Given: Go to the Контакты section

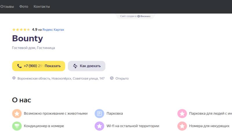Looking at the screenshot, I should (x=42, y=6).
